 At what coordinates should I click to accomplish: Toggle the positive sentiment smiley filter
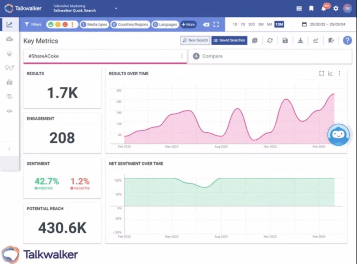tap(51, 24)
